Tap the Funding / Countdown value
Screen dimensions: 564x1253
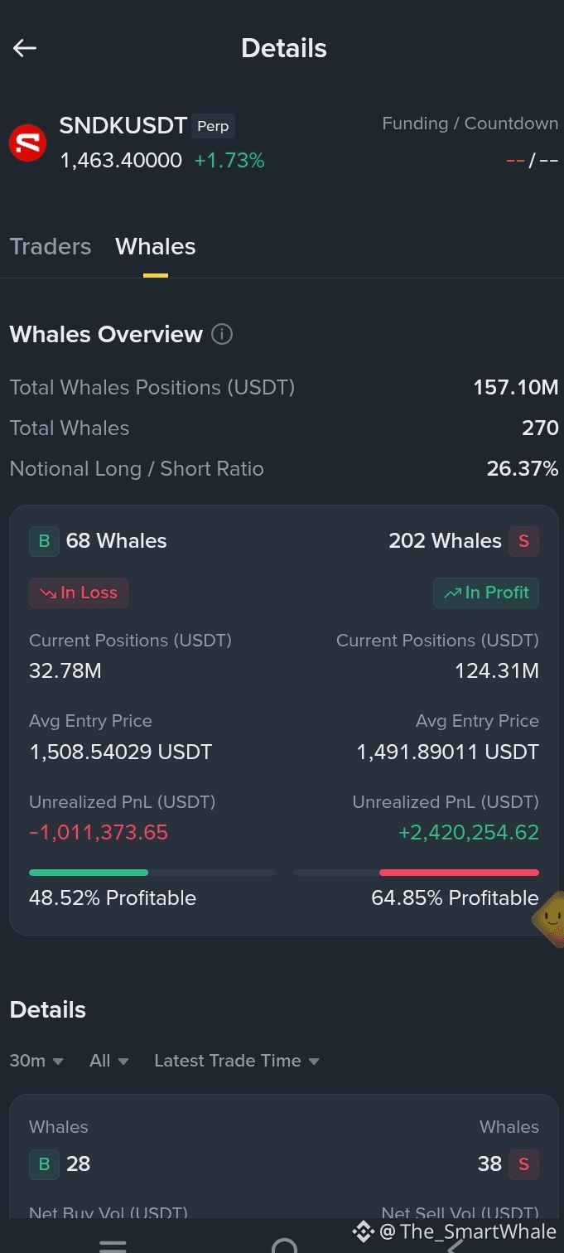click(x=532, y=160)
